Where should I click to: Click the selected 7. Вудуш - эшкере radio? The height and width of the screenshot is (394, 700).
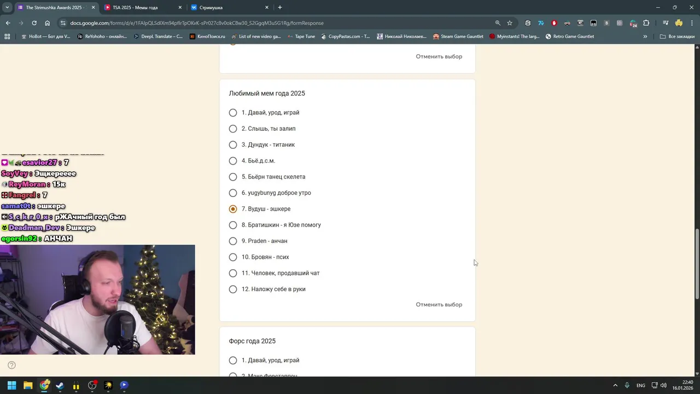[x=233, y=209]
